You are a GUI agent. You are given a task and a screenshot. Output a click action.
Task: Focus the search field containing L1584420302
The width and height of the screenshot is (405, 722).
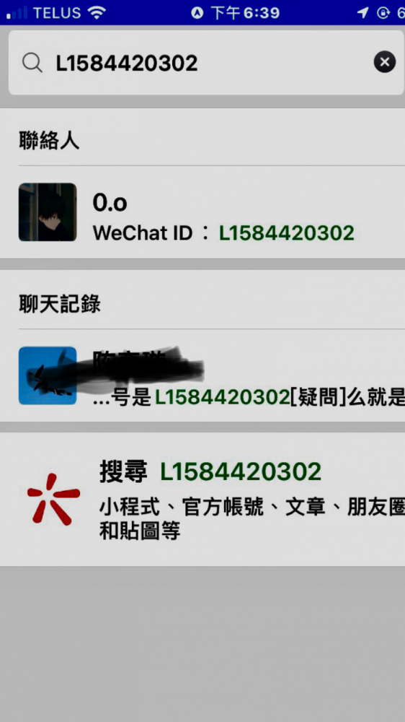tap(206, 63)
